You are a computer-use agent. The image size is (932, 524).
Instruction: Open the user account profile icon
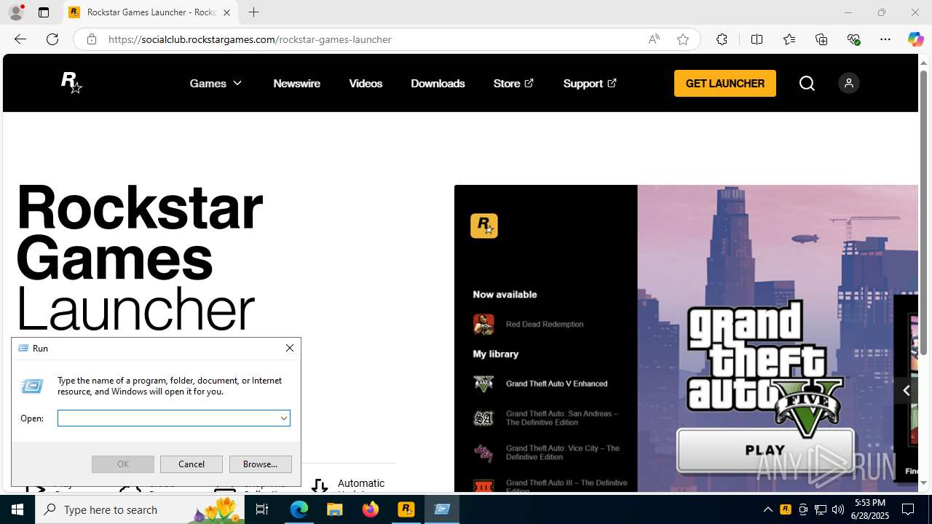click(848, 83)
